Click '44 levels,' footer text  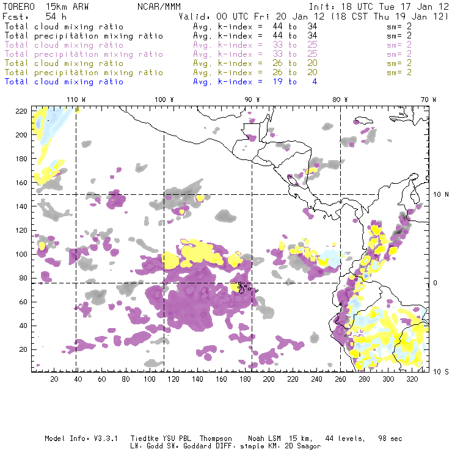click(345, 439)
